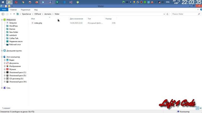Image resolution: width=202 pixels, height=113 pixels.
Task: Select Изображения in the tree
Action: click(x=15, y=66)
